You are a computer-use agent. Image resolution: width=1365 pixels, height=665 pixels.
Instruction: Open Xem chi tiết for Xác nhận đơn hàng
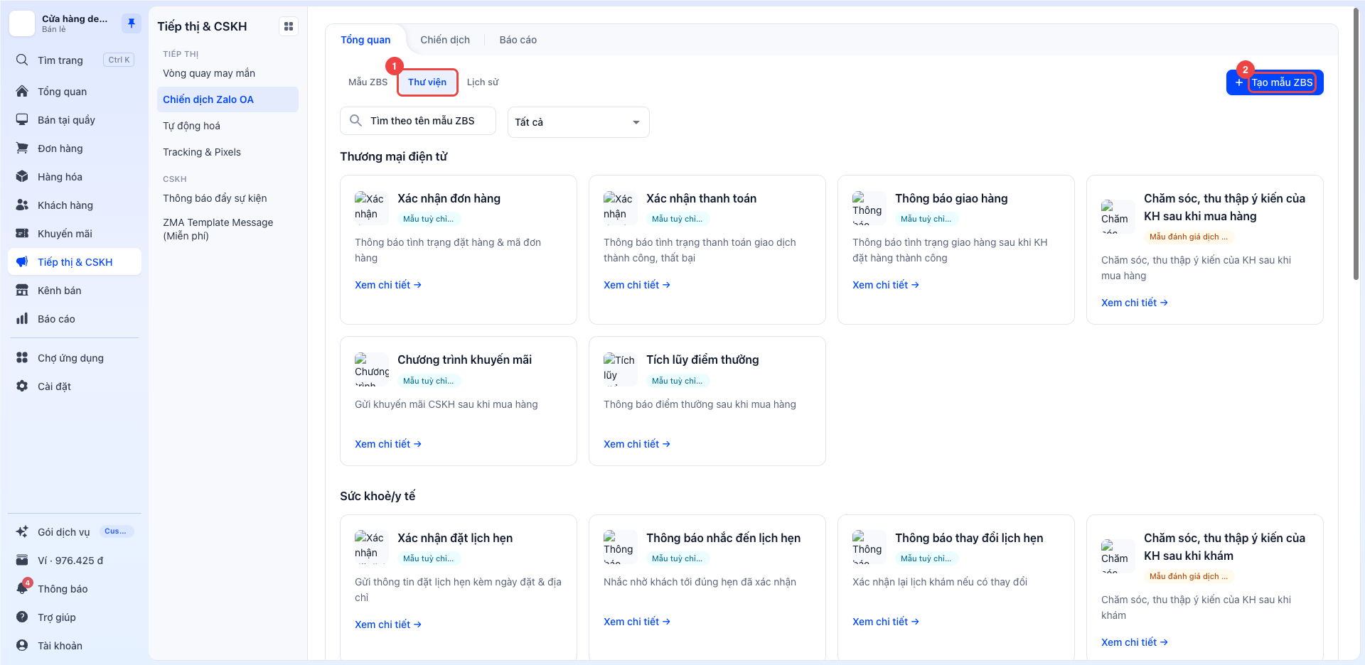(388, 285)
